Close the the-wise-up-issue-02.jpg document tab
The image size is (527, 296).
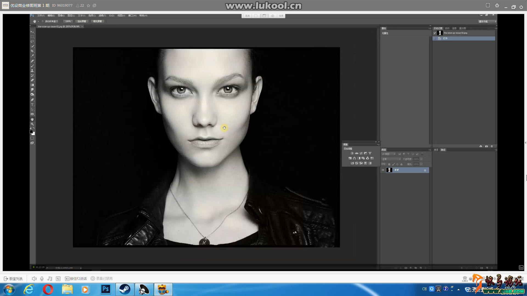82,27
